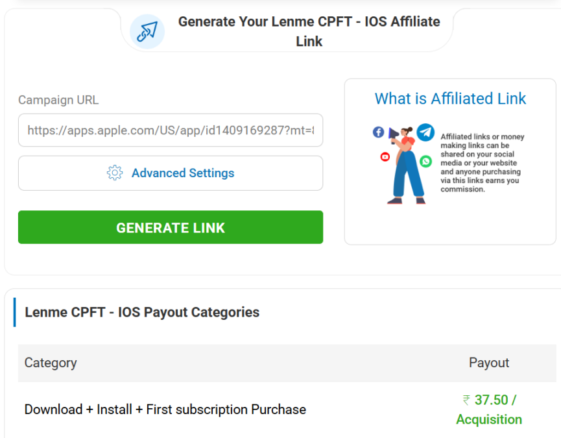Click the Category column header
This screenshot has width=561, height=438.
51,363
